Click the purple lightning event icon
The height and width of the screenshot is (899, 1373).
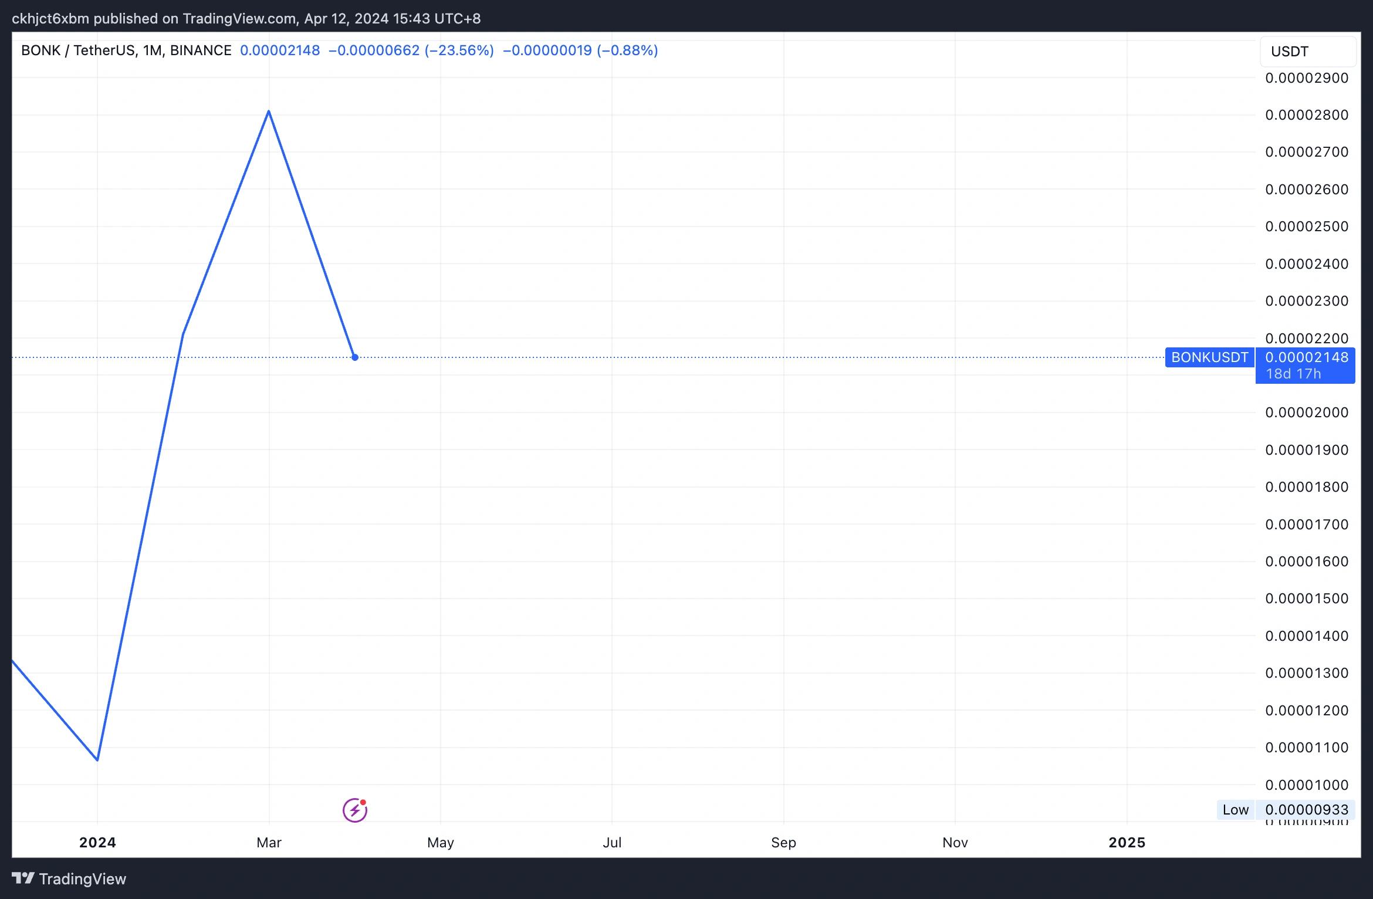355,810
